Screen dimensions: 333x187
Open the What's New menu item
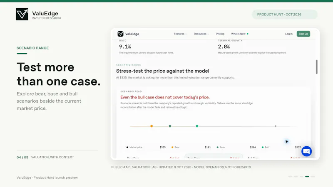click(x=240, y=34)
